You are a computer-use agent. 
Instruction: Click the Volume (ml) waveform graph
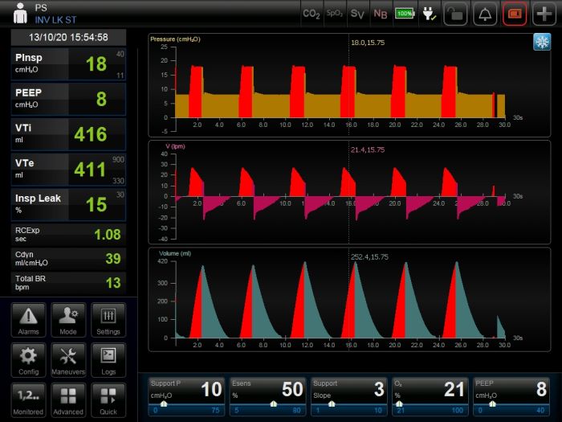[349, 299]
